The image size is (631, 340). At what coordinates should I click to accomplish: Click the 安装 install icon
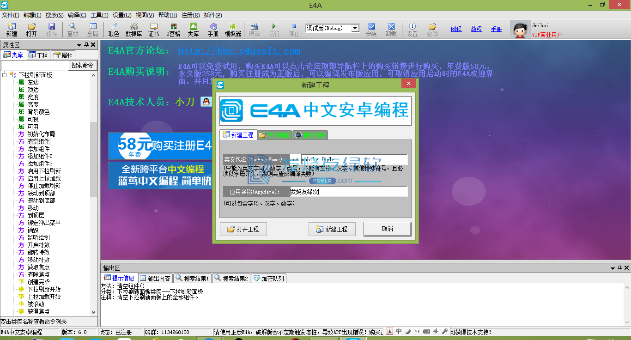(x=371, y=30)
